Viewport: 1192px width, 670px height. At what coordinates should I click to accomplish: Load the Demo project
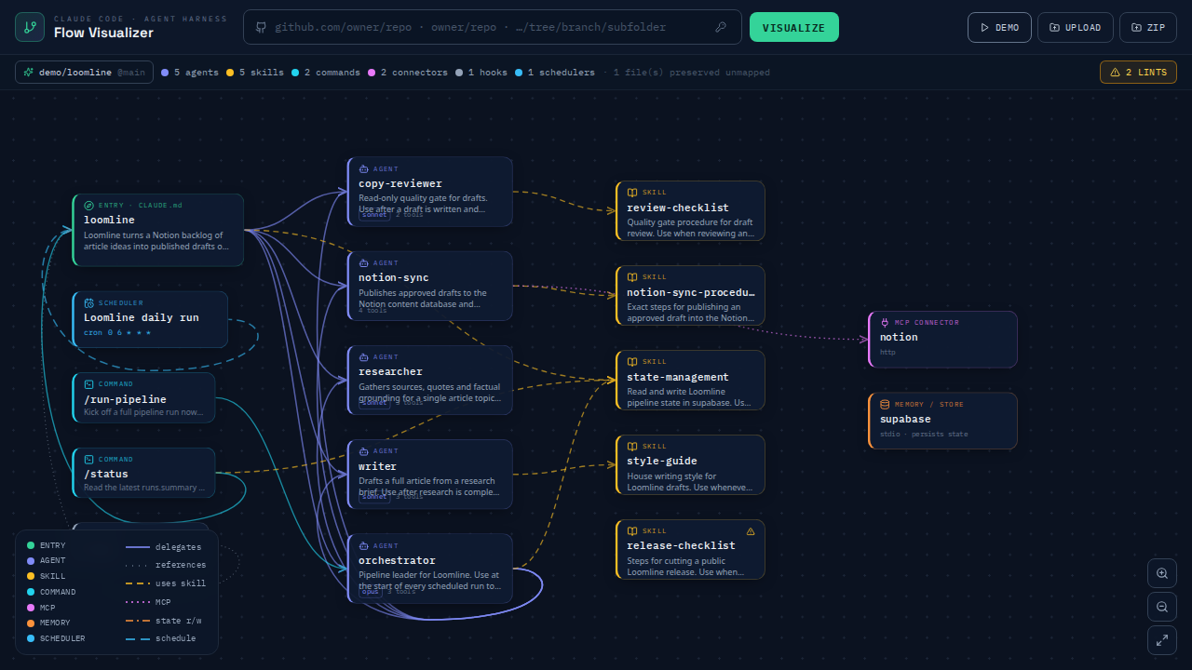999,27
